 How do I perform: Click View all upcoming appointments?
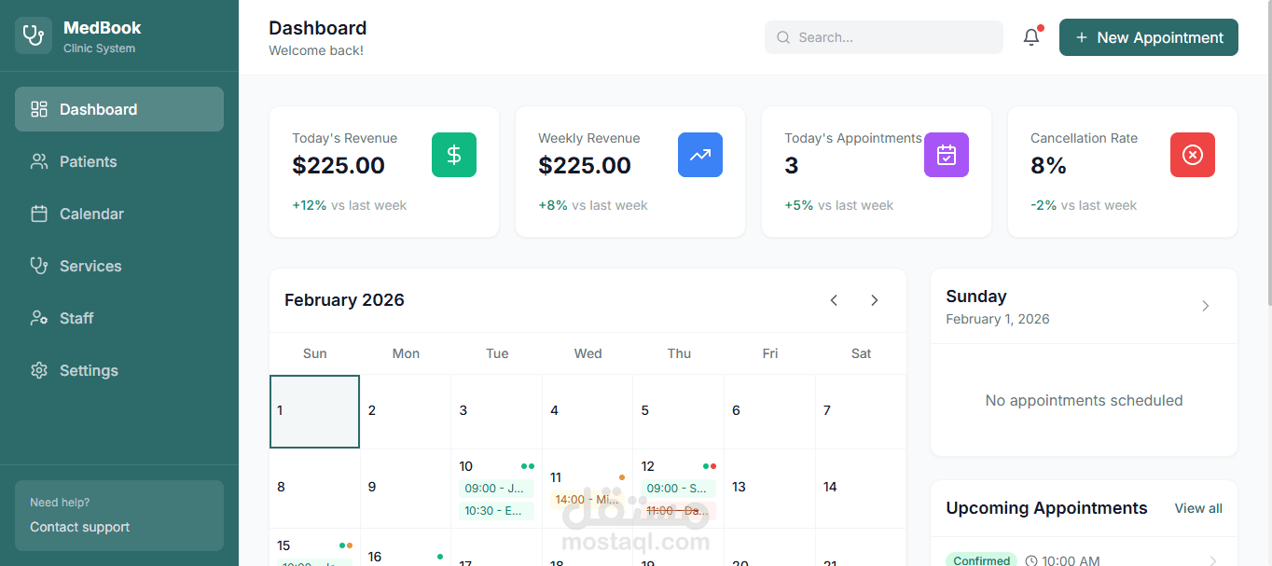1198,508
